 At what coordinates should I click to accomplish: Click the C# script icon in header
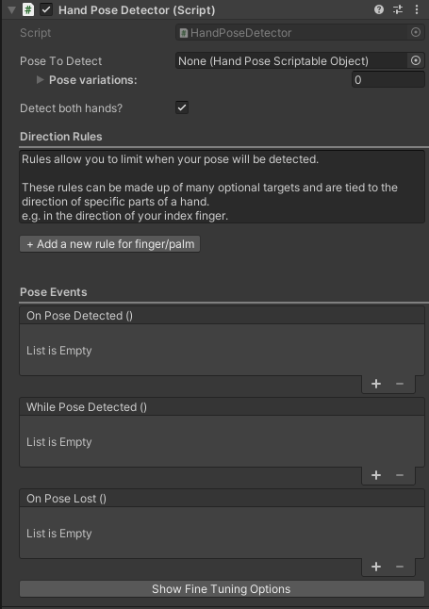click(x=28, y=9)
